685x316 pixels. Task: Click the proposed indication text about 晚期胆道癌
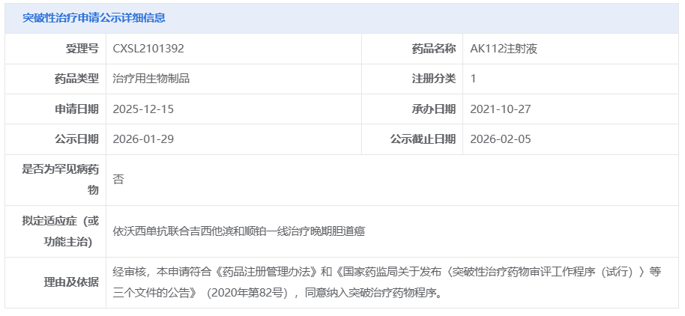238,231
